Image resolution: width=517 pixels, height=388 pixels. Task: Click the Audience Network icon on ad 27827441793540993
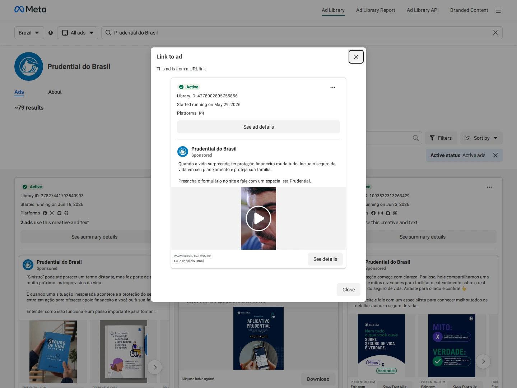point(59,213)
